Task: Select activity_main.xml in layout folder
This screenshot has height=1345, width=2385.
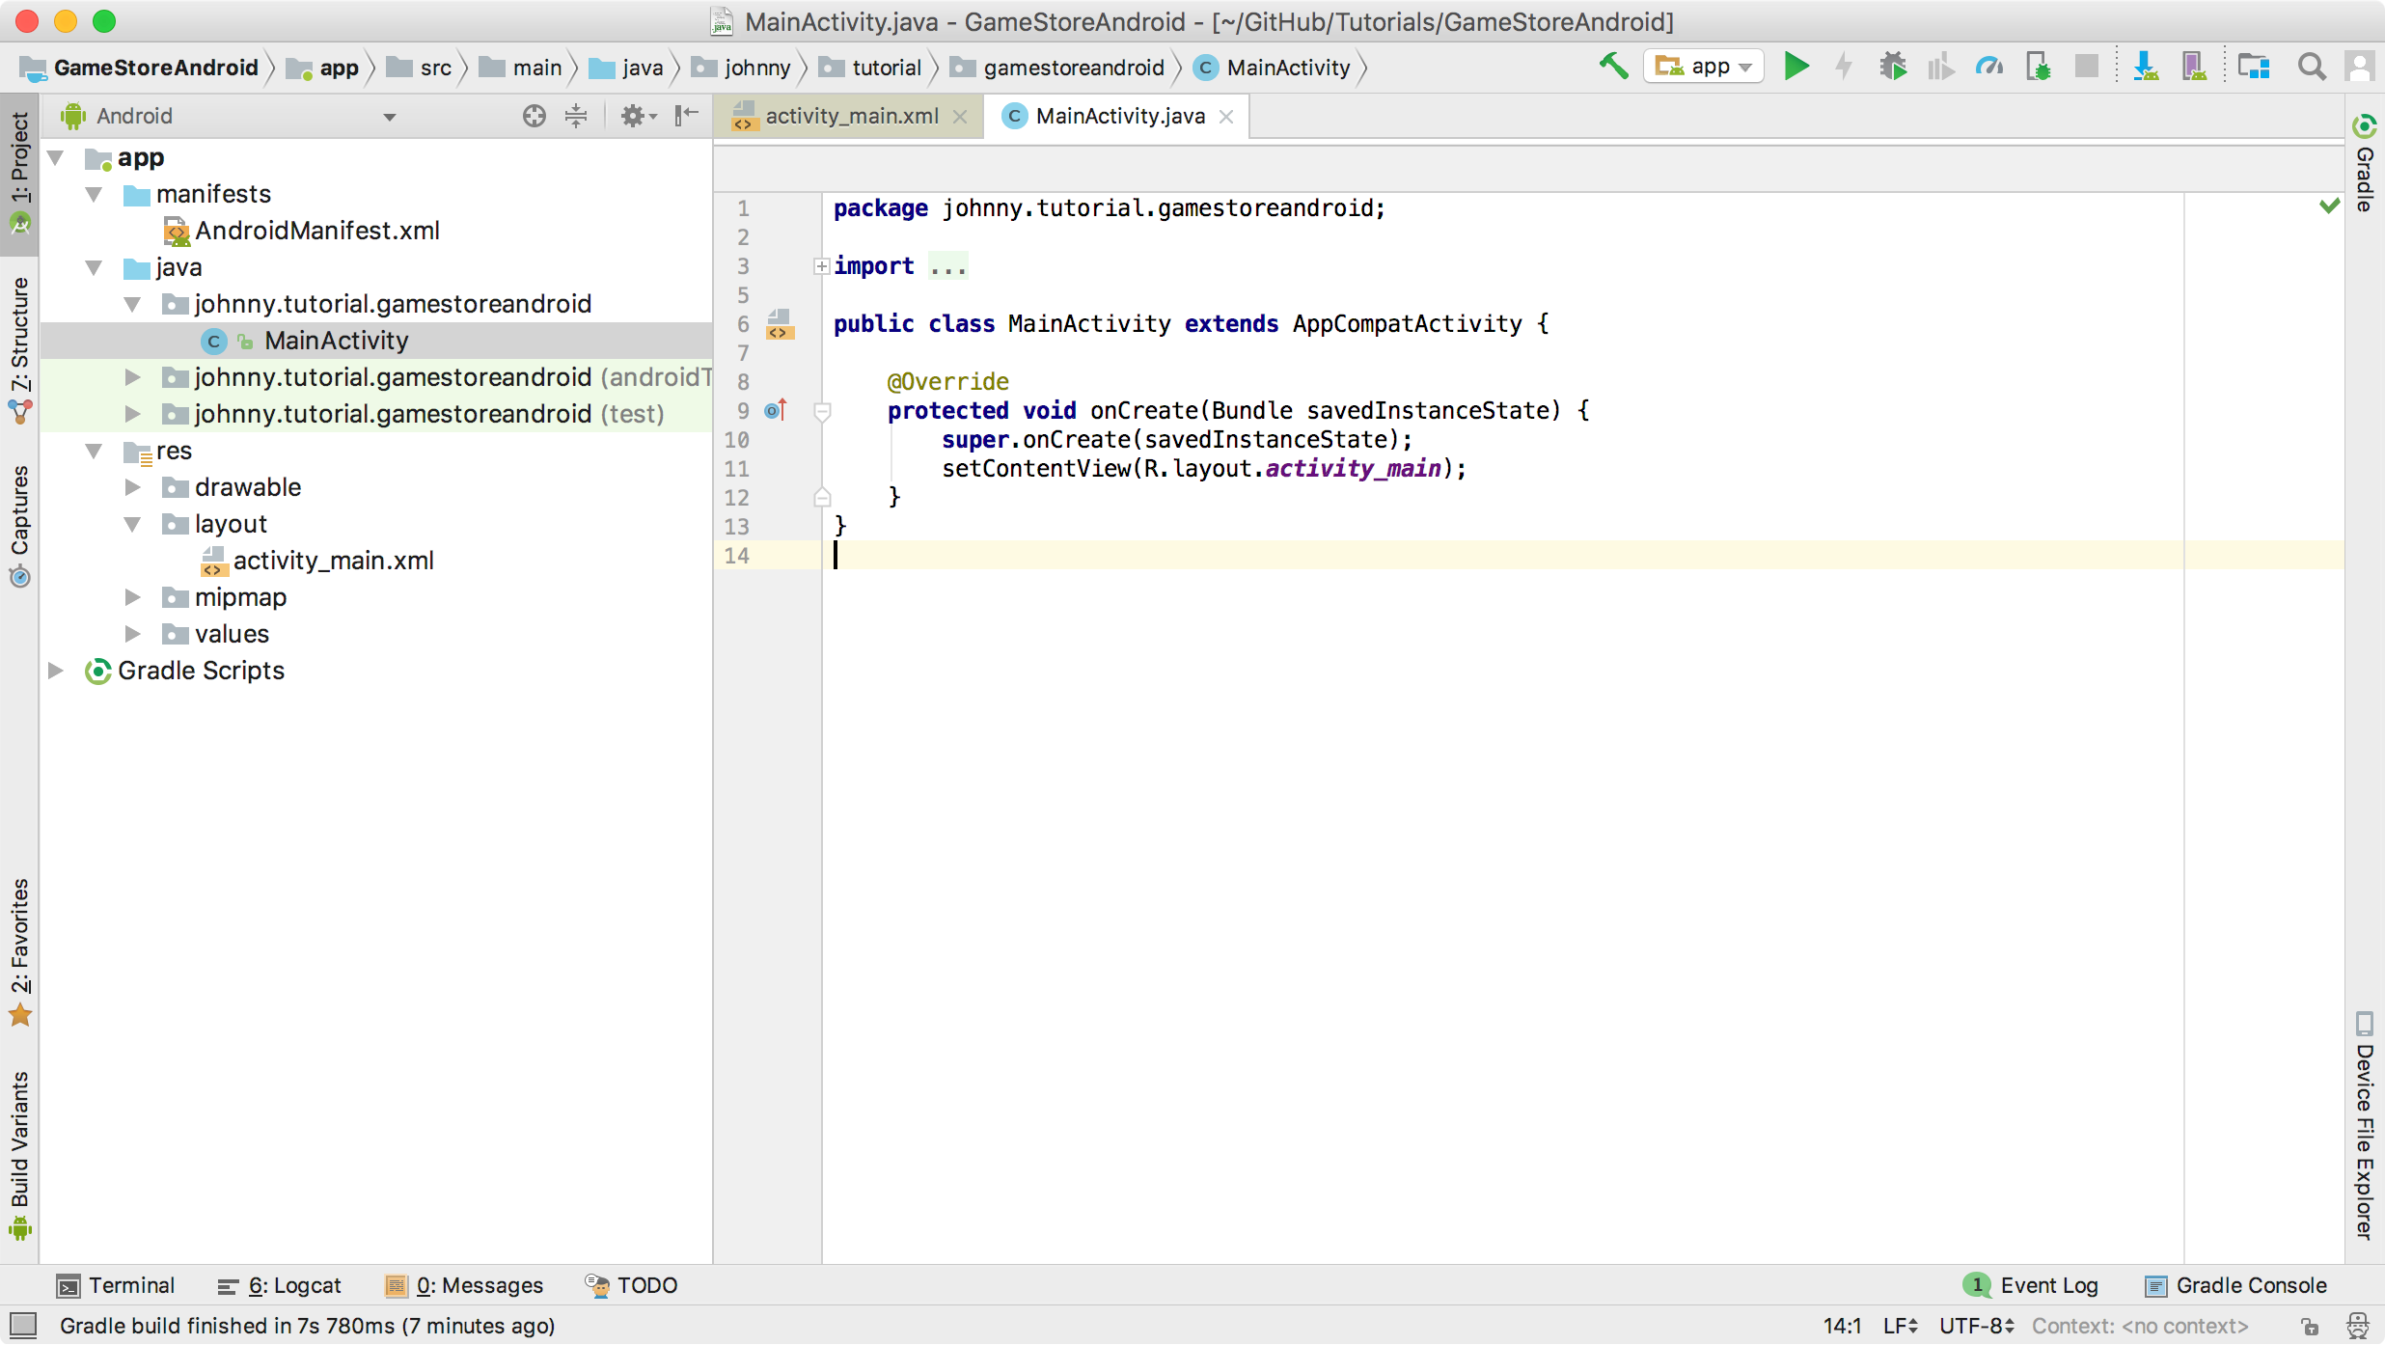Action: click(317, 561)
